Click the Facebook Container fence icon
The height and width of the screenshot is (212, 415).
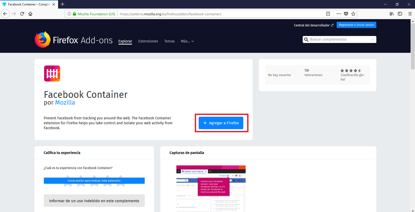[x=52, y=74]
